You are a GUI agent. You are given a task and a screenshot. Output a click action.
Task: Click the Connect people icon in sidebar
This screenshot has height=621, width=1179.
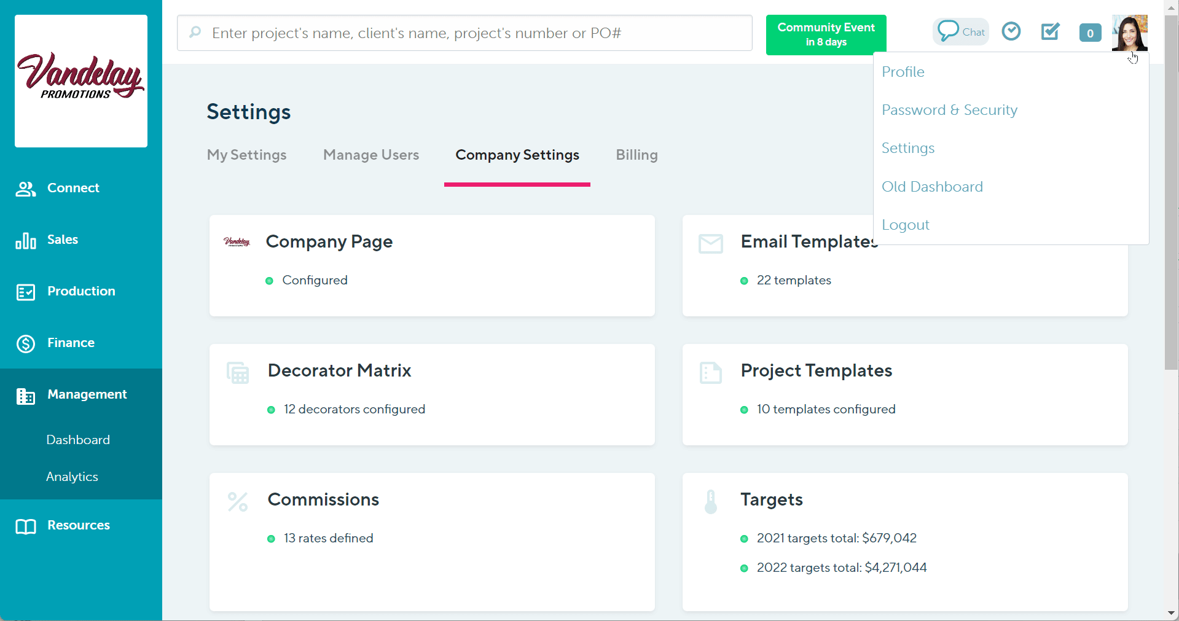26,189
